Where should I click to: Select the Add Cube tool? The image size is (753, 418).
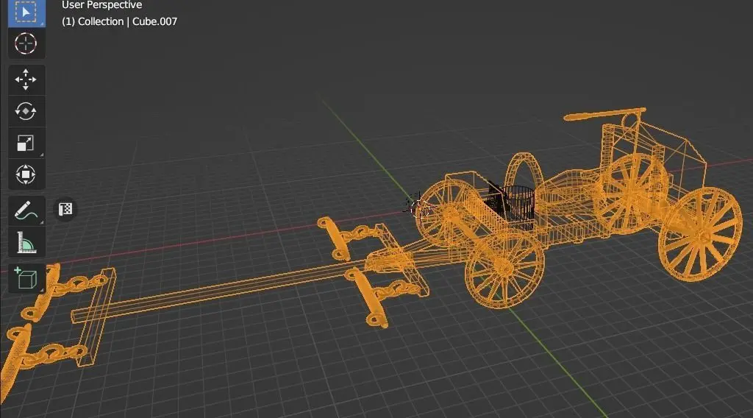tap(26, 279)
